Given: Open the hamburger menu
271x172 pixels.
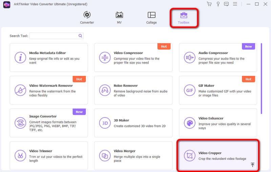Looking at the screenshot, I should [x=235, y=4].
